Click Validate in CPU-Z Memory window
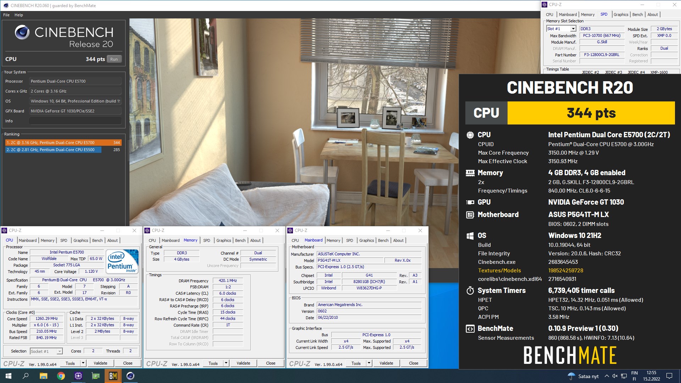 point(243,363)
